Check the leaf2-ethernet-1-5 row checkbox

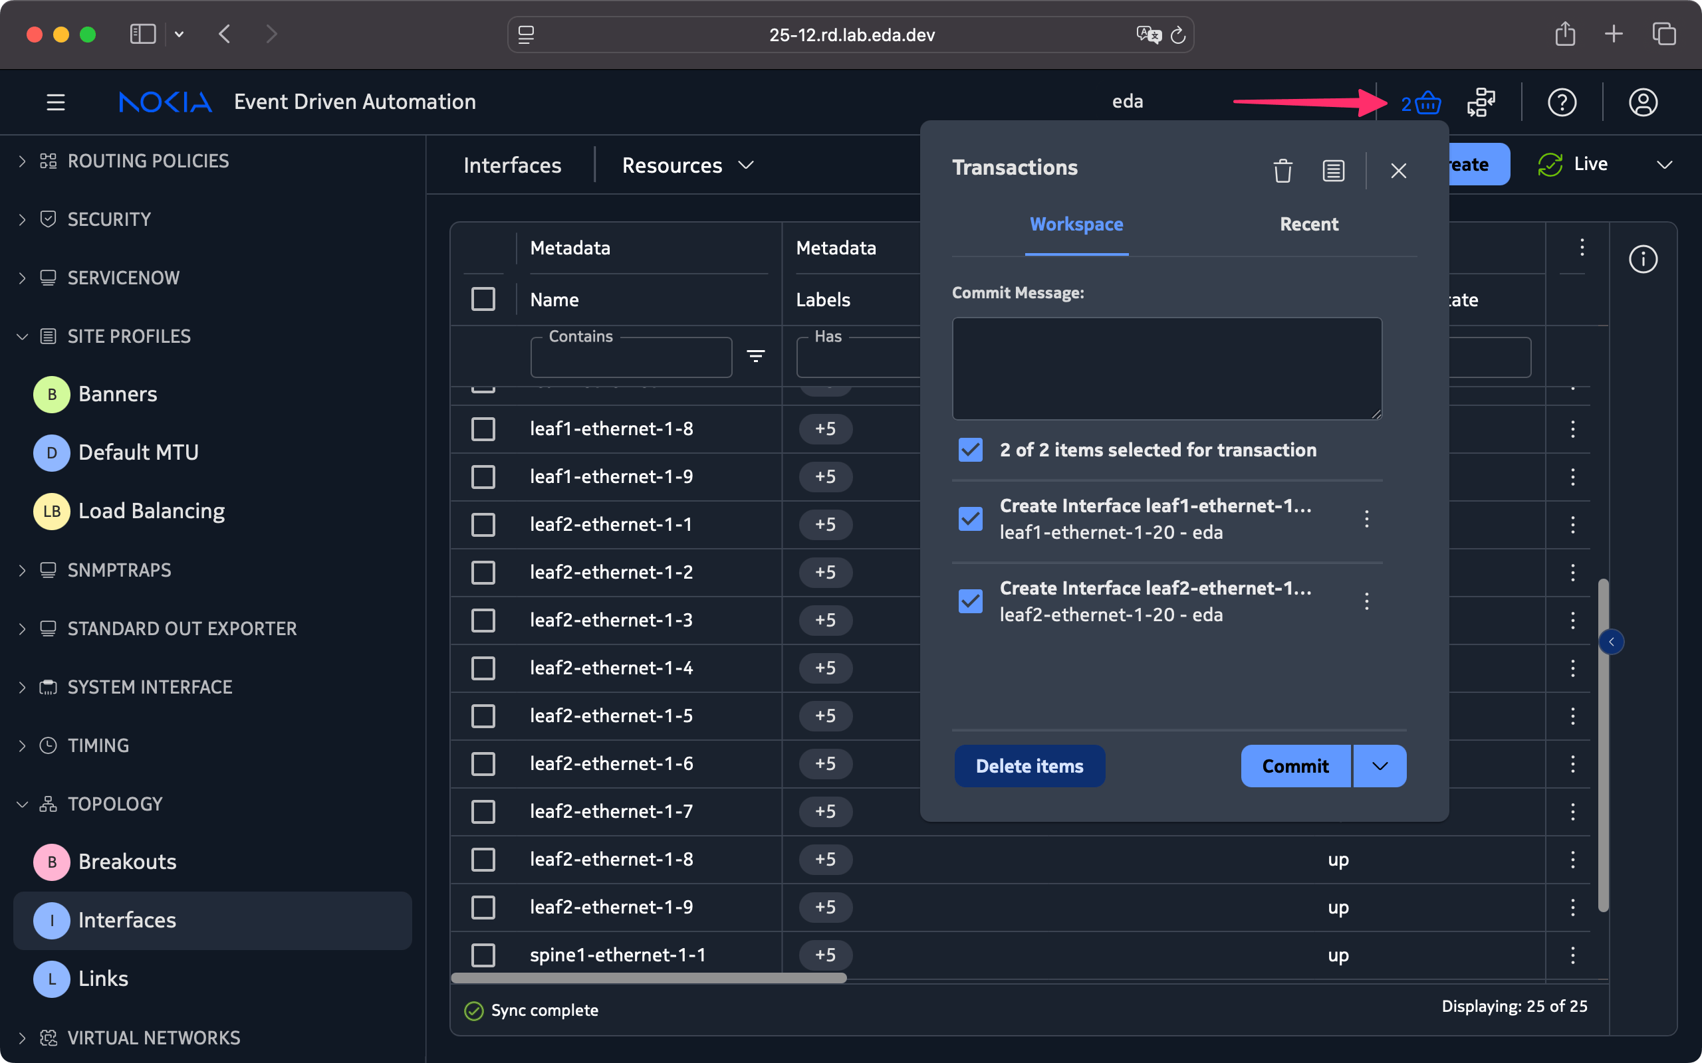(x=483, y=716)
